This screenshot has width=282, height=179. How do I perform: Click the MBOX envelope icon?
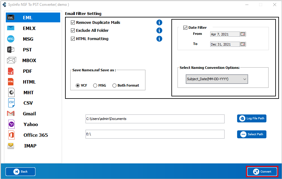(x=11, y=60)
